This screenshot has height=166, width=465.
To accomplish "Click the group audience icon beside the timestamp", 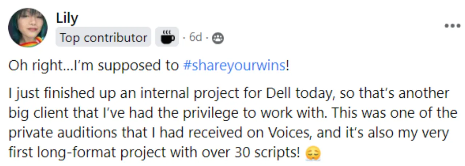I will 218,38.
